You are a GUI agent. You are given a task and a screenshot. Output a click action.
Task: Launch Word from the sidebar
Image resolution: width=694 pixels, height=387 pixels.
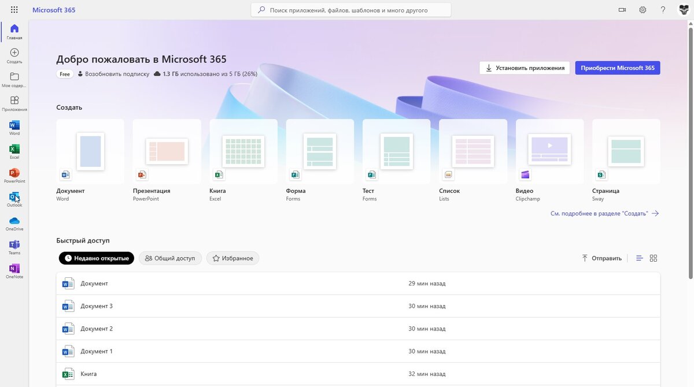pyautogui.click(x=14, y=128)
